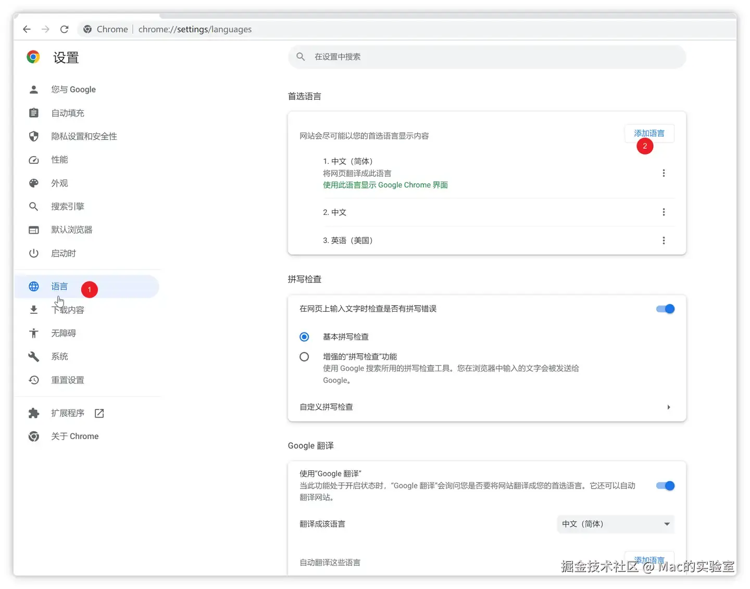Open 默认浏览器 settings section
Screen dimensions: 750x589
pos(72,230)
